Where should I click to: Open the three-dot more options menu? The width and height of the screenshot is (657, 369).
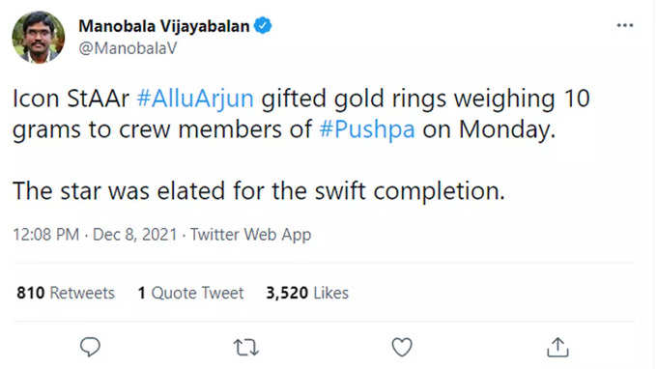coord(625,25)
